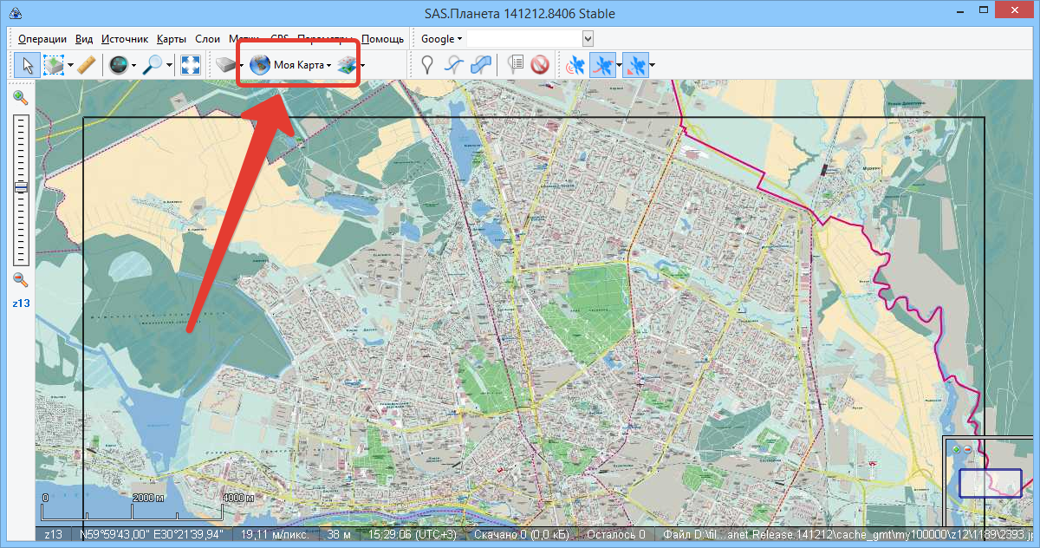Click the ruler distance measurement tool
1040x548 pixels.
coord(86,65)
